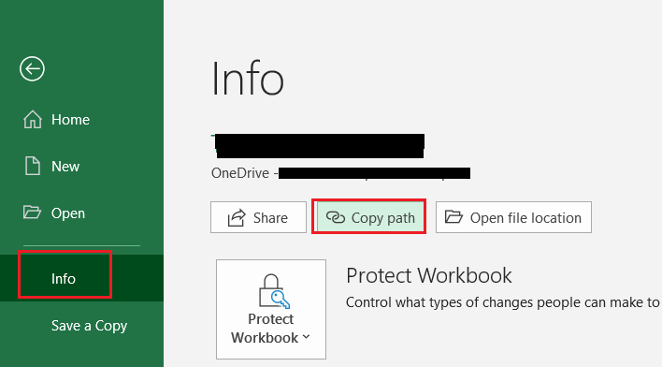Image resolution: width=662 pixels, height=367 pixels.
Task: Click the Open file location button
Action: coord(513,217)
